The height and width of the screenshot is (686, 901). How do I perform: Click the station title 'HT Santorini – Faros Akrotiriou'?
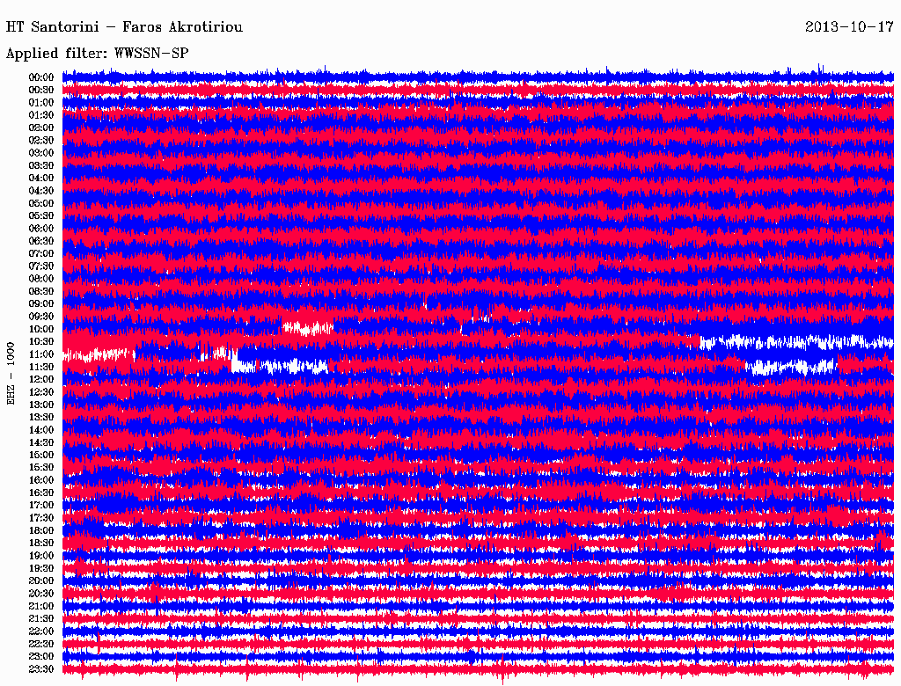pos(124,27)
